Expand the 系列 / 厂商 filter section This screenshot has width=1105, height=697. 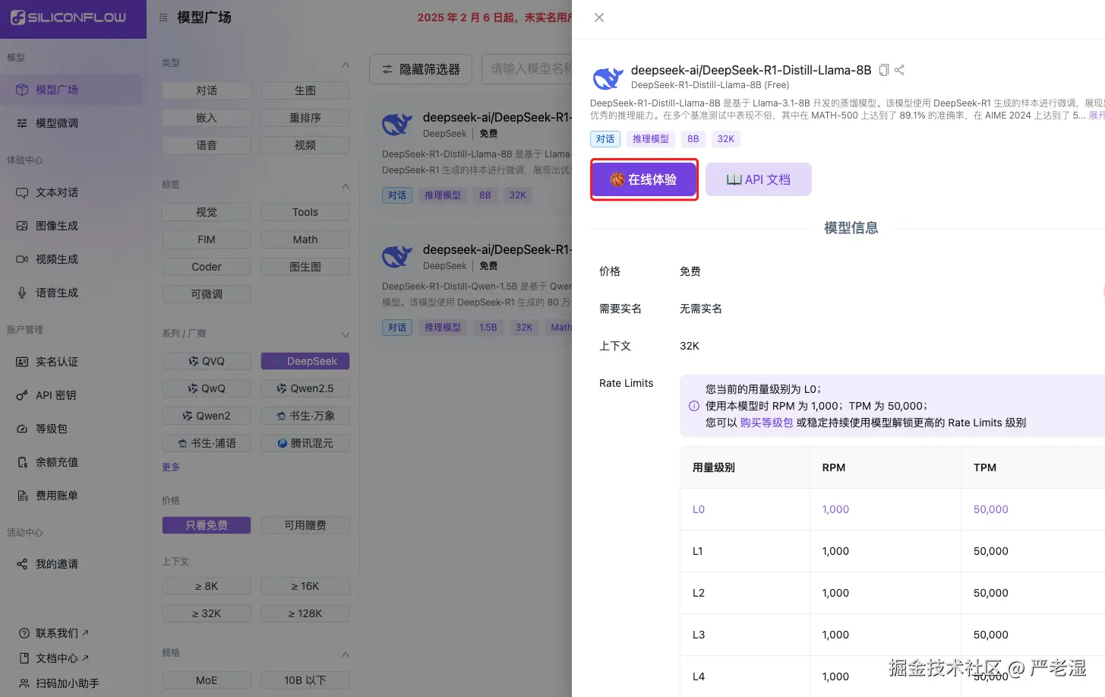click(x=346, y=334)
